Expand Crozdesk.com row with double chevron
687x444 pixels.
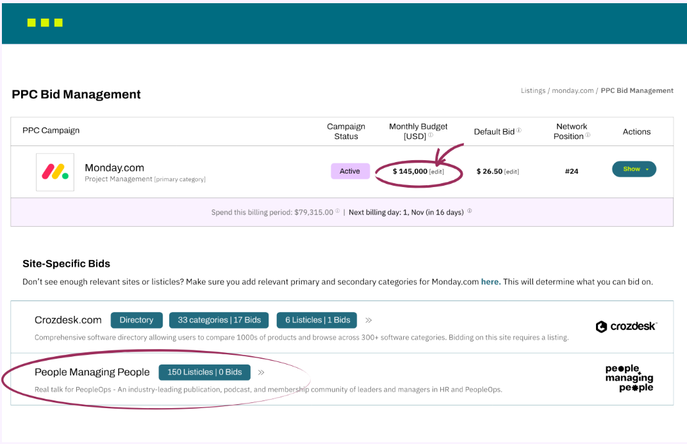(x=368, y=320)
